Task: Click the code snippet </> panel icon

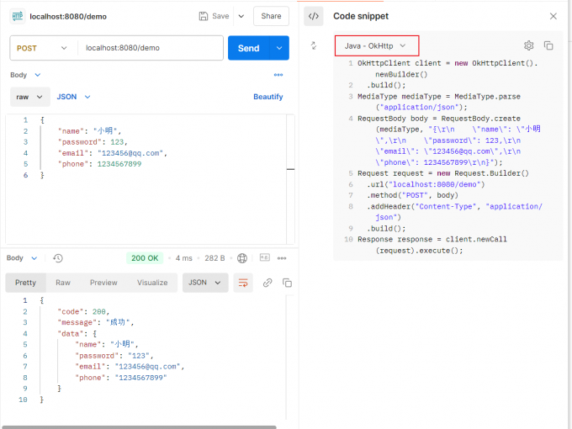Action: pyautogui.click(x=314, y=17)
